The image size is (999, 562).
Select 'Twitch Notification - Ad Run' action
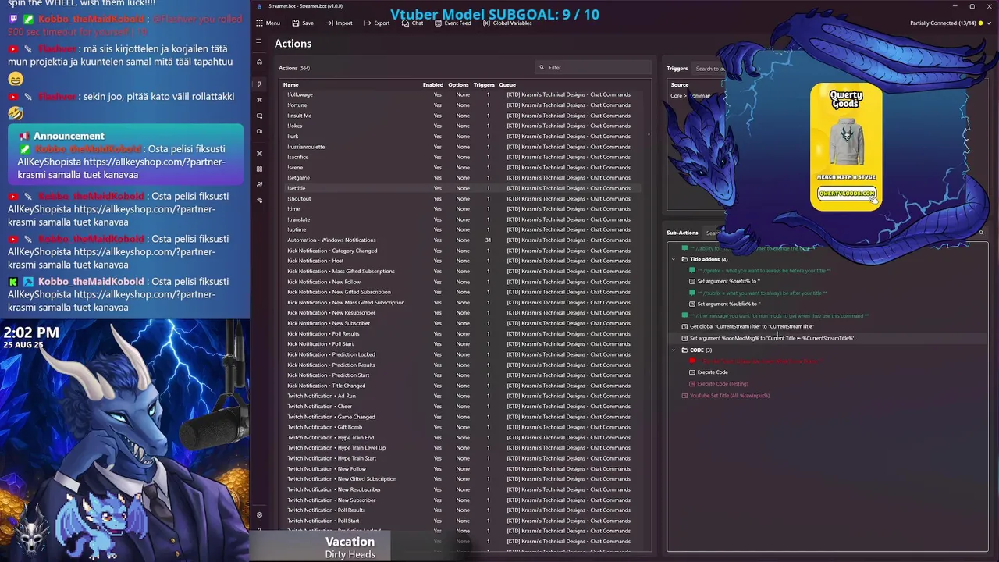pos(460,396)
